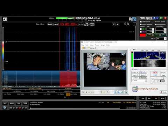Select Martin 1 mode button
Screen dimensions: 168x126
click(135, 75)
